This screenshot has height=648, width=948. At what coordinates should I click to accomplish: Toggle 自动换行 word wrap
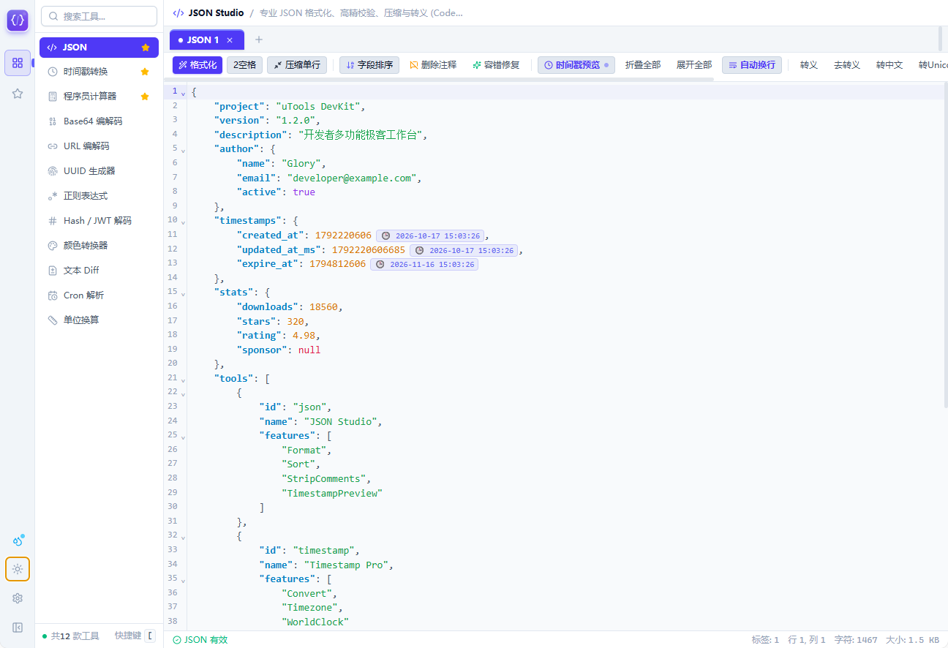752,65
